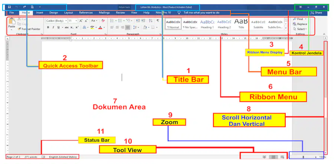Viewport: 334px width, 164px height.
Task: Center the paragraph text
Action: (x=117, y=27)
